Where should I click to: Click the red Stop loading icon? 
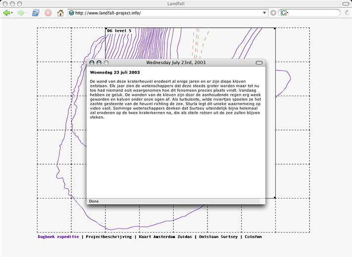pyautogui.click(x=48, y=13)
